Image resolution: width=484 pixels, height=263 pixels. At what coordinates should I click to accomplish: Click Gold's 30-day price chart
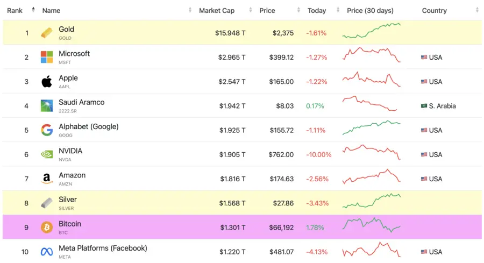coord(371,31)
